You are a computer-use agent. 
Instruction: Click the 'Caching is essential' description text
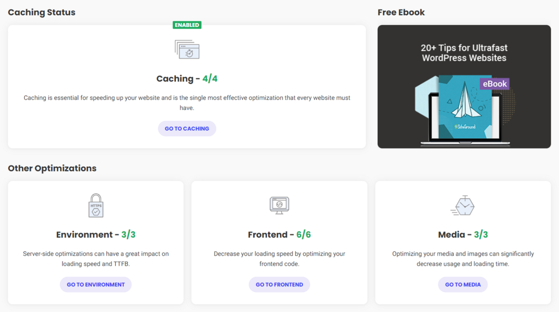tap(187, 103)
